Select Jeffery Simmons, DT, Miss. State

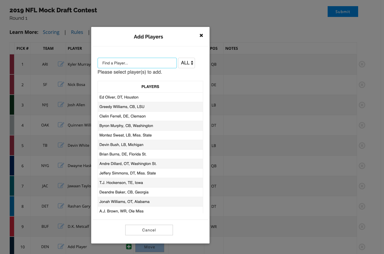coord(150,173)
